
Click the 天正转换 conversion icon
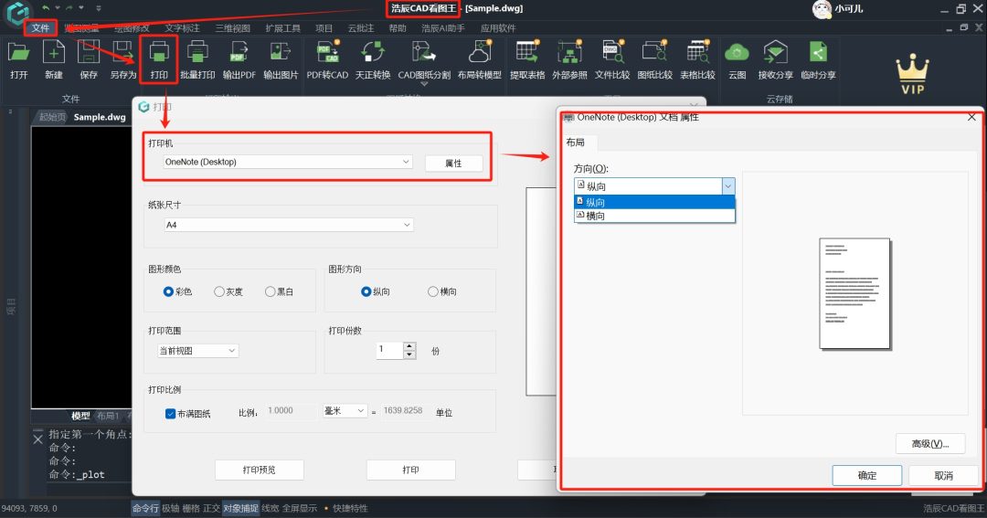pyautogui.click(x=373, y=52)
